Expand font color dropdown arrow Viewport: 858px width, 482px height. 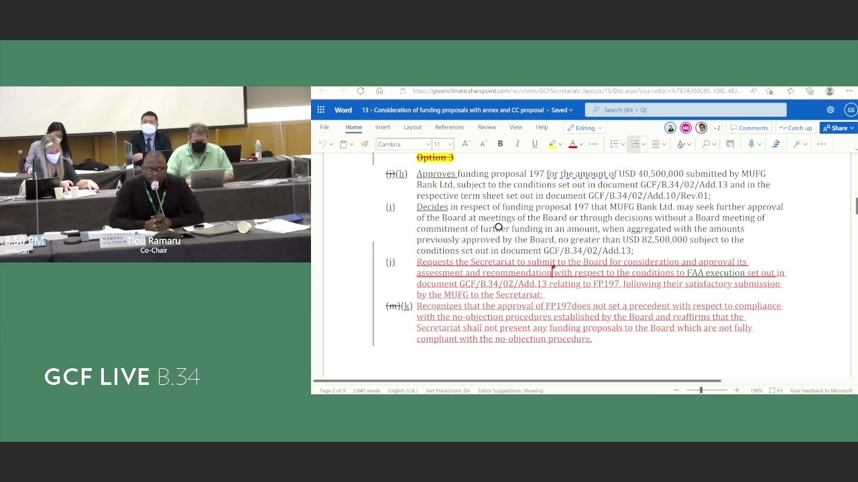point(580,145)
